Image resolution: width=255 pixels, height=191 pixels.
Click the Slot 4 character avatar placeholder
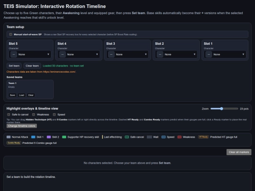62,54
